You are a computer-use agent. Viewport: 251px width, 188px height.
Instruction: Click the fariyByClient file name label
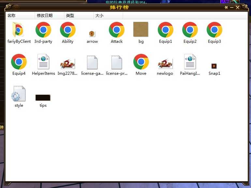coord(19,41)
